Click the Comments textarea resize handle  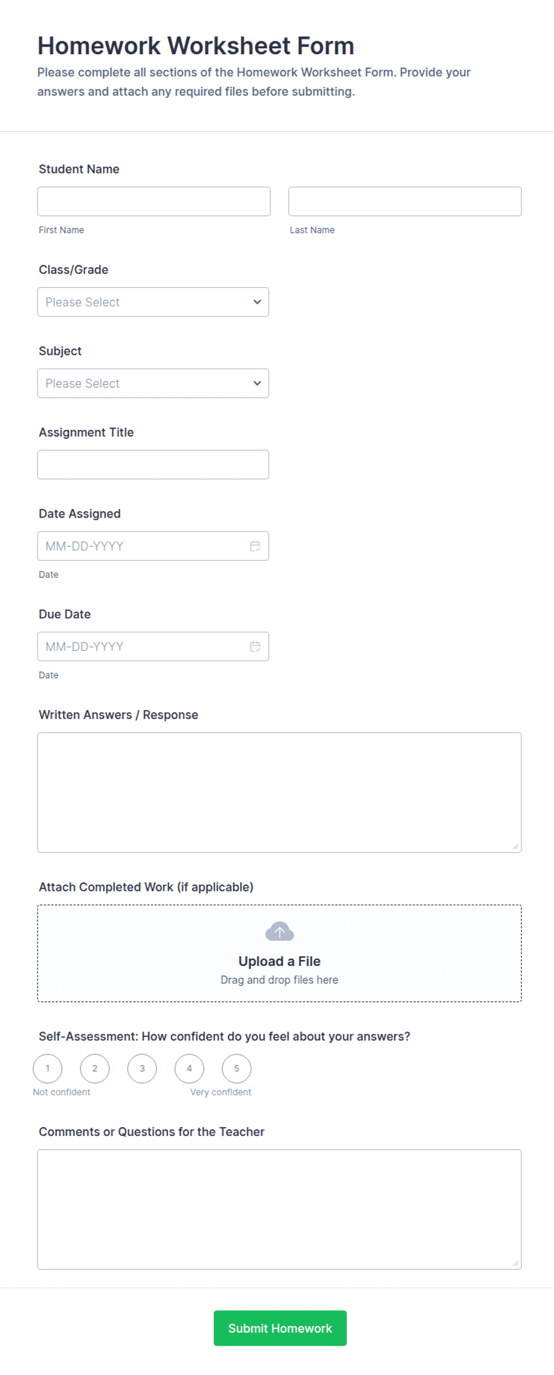[x=515, y=1263]
